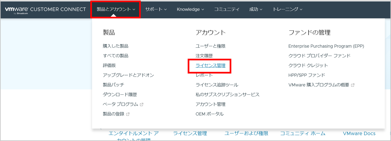Open ライセンス追跡ツール
Viewport: 391px width, 141px height.
(217, 85)
